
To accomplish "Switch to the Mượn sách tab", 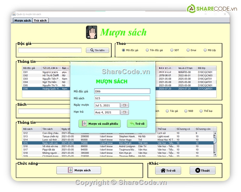I will tap(23, 21).
